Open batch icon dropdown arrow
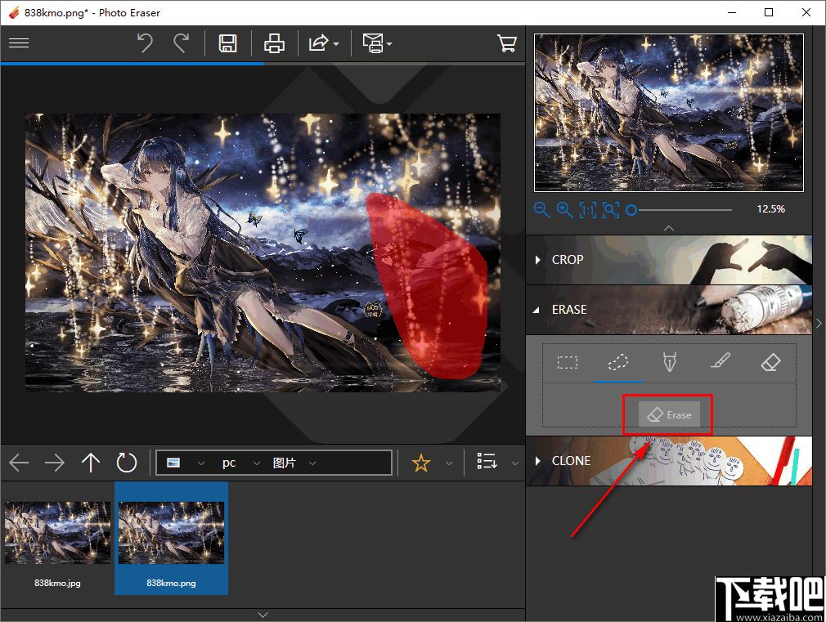This screenshot has height=622, width=826. (389, 44)
